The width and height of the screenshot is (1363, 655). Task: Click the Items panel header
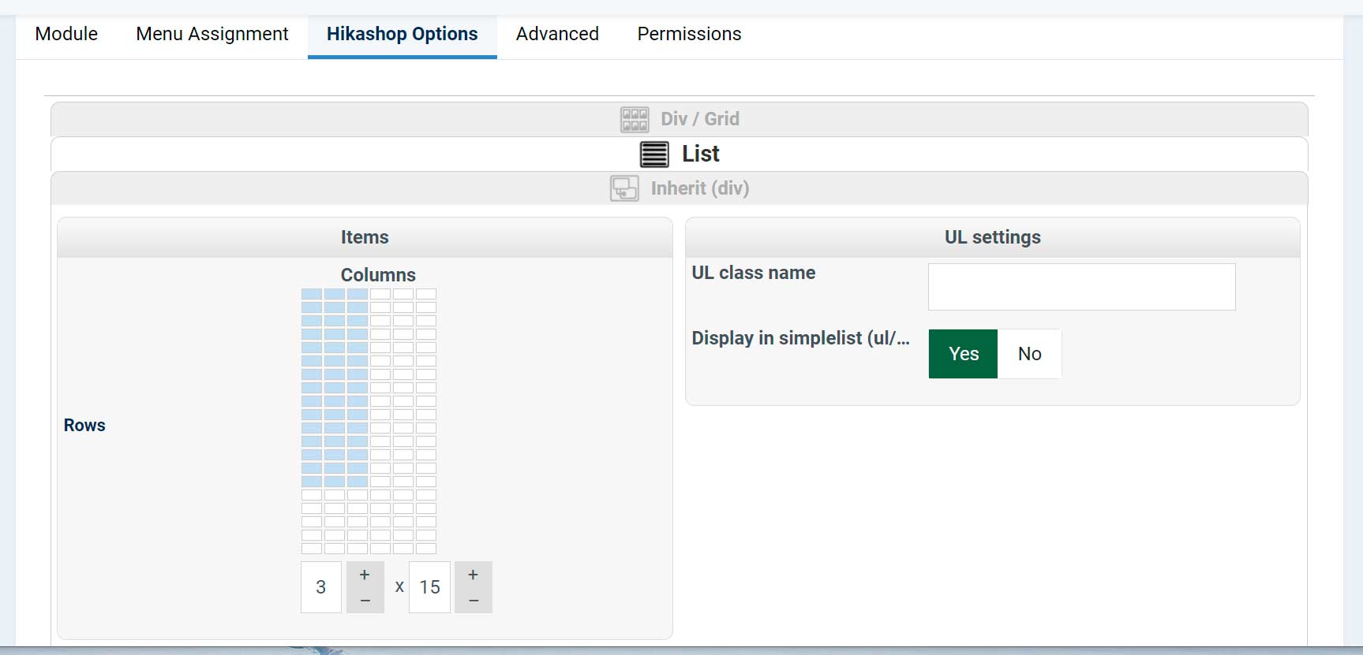point(365,237)
